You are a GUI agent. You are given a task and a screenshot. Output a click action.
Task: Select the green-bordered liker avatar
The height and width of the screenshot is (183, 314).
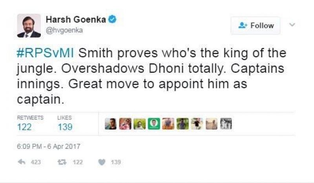(154, 124)
